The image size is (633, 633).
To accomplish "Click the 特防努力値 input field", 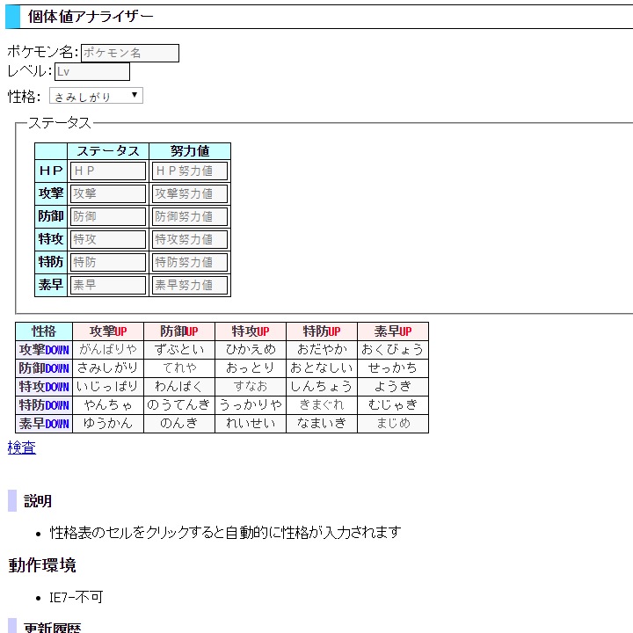I will pyautogui.click(x=190, y=262).
